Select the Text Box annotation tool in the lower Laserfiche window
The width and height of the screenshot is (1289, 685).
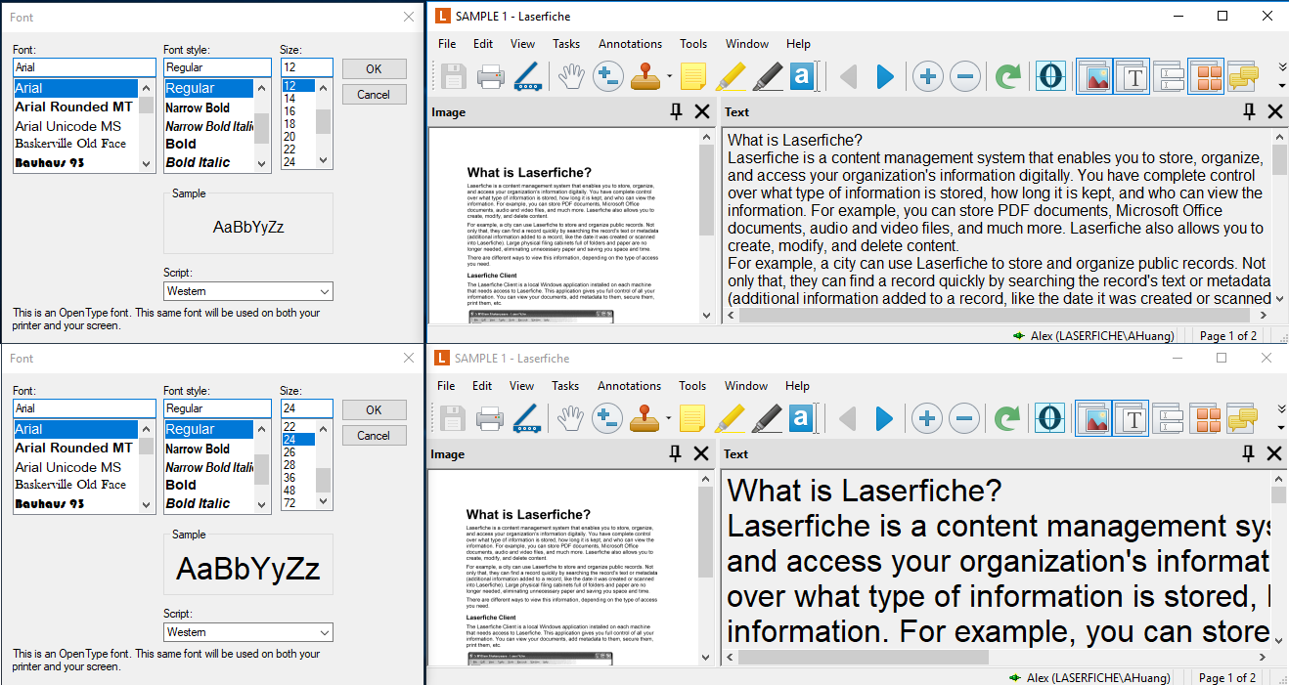[x=803, y=418]
